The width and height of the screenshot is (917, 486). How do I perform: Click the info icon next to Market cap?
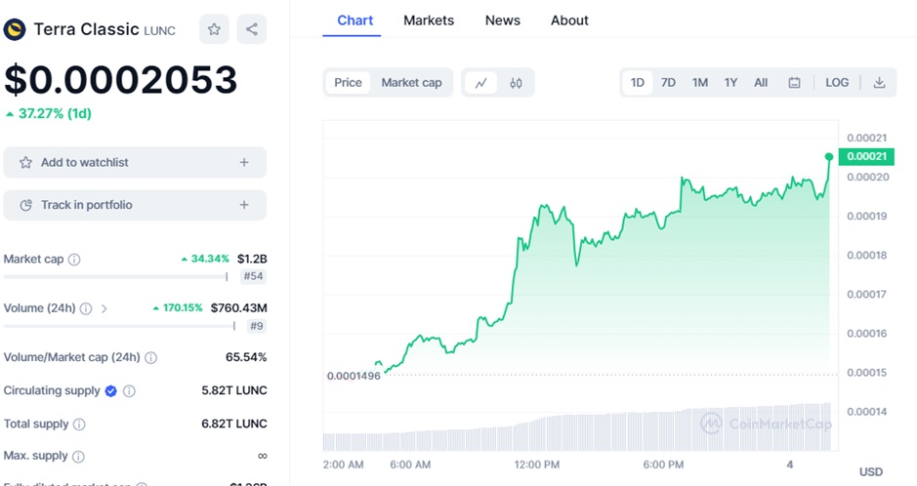coord(74,260)
